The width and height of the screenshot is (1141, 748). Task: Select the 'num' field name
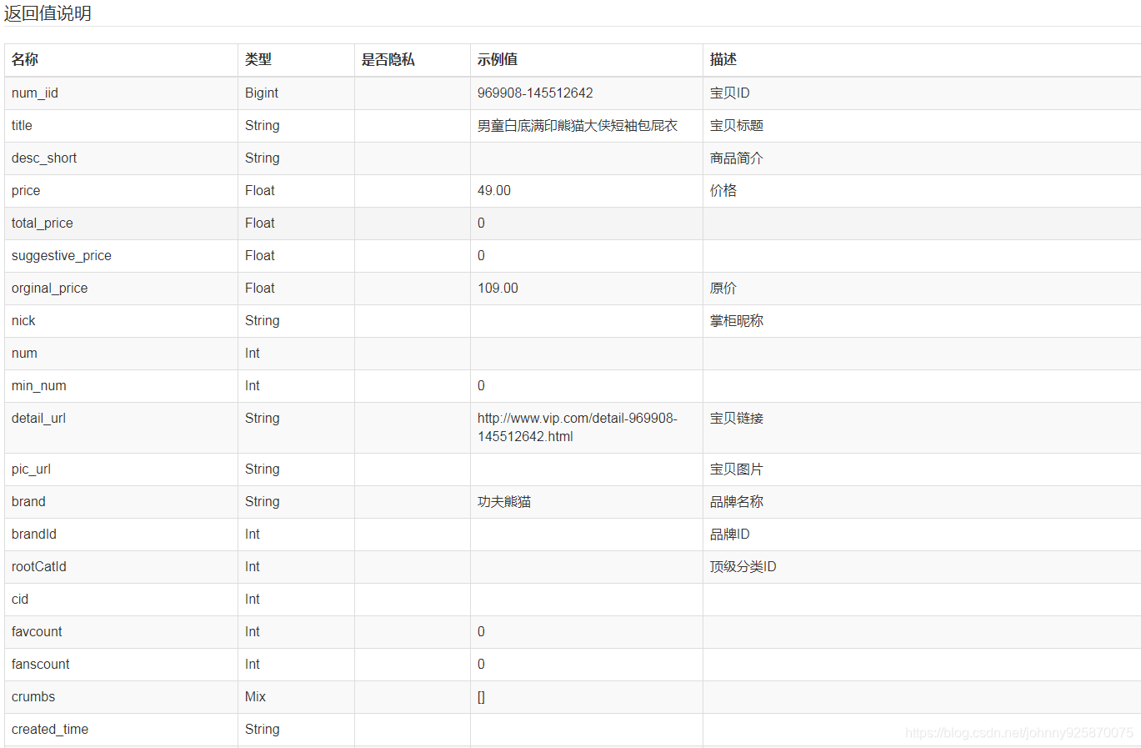[24, 353]
